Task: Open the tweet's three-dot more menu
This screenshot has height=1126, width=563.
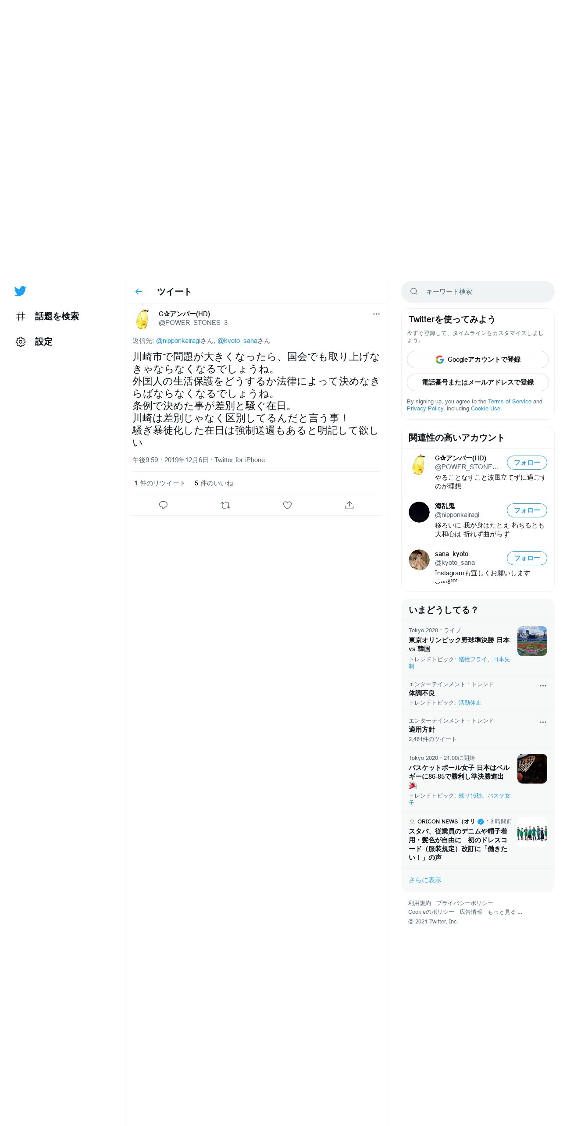Action: pos(376,314)
